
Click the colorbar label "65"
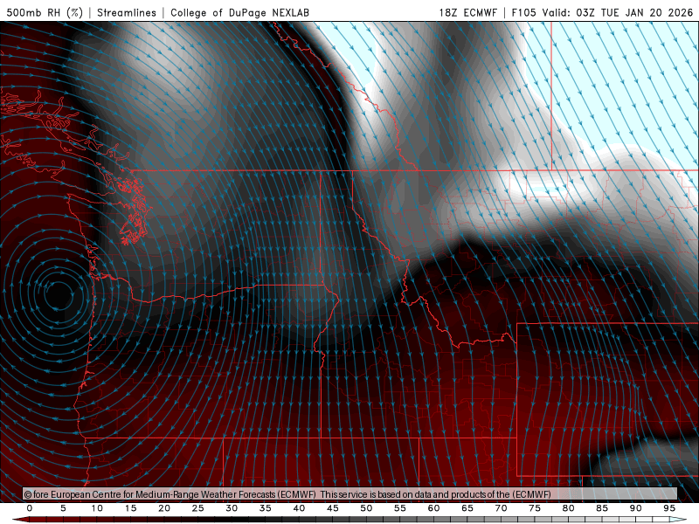tap(467, 508)
